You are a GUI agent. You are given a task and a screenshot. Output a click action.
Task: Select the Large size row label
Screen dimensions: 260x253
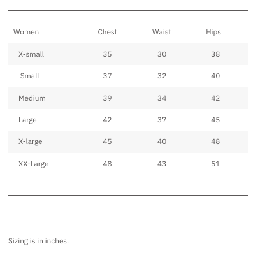27,120
